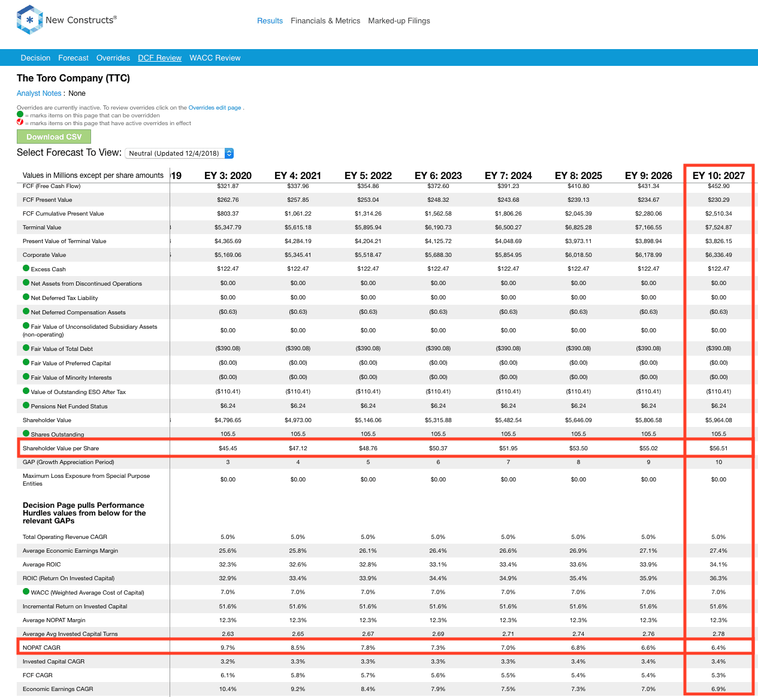This screenshot has width=758, height=697.
Task: Click the EY 9: 2026 column header
Action: (x=648, y=175)
